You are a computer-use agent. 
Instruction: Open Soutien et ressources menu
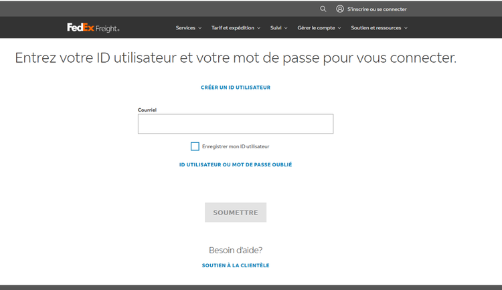[379, 28]
